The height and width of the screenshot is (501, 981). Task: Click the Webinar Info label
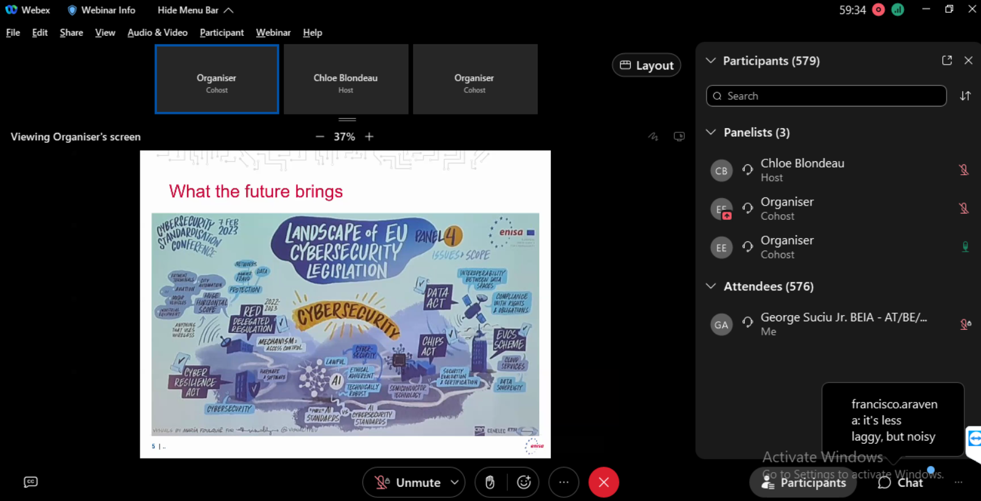[108, 10]
